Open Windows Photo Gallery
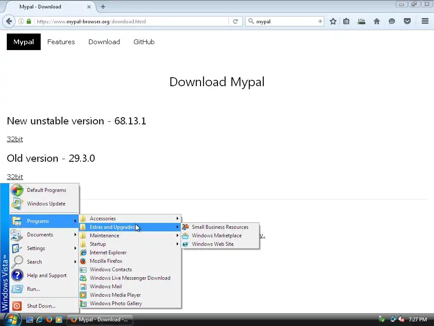 coord(130,303)
